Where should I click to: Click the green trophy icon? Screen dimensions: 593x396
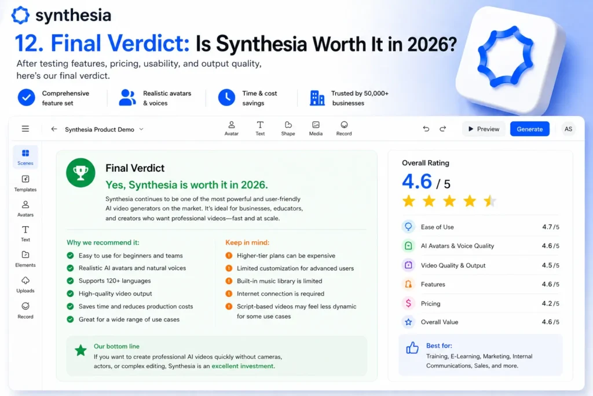pos(80,173)
